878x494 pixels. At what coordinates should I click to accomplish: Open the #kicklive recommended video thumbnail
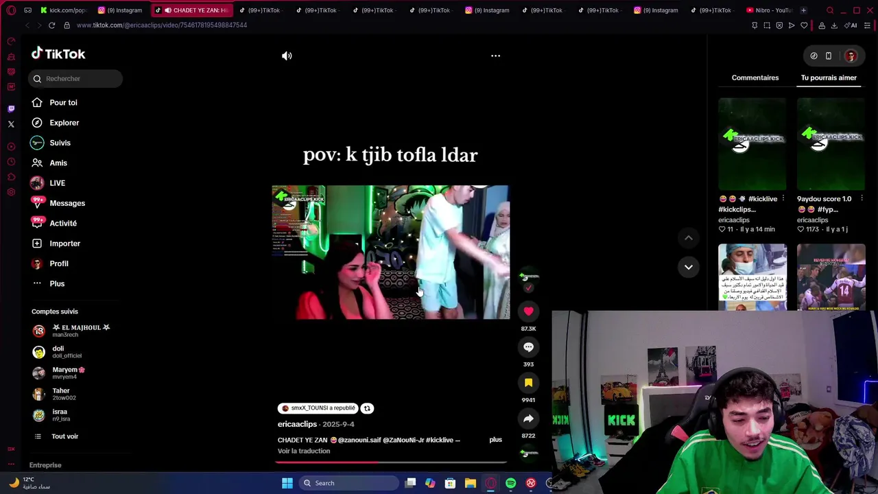tap(752, 143)
